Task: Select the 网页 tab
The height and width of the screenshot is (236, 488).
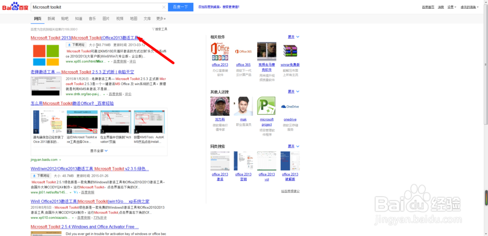Action: coord(38,18)
